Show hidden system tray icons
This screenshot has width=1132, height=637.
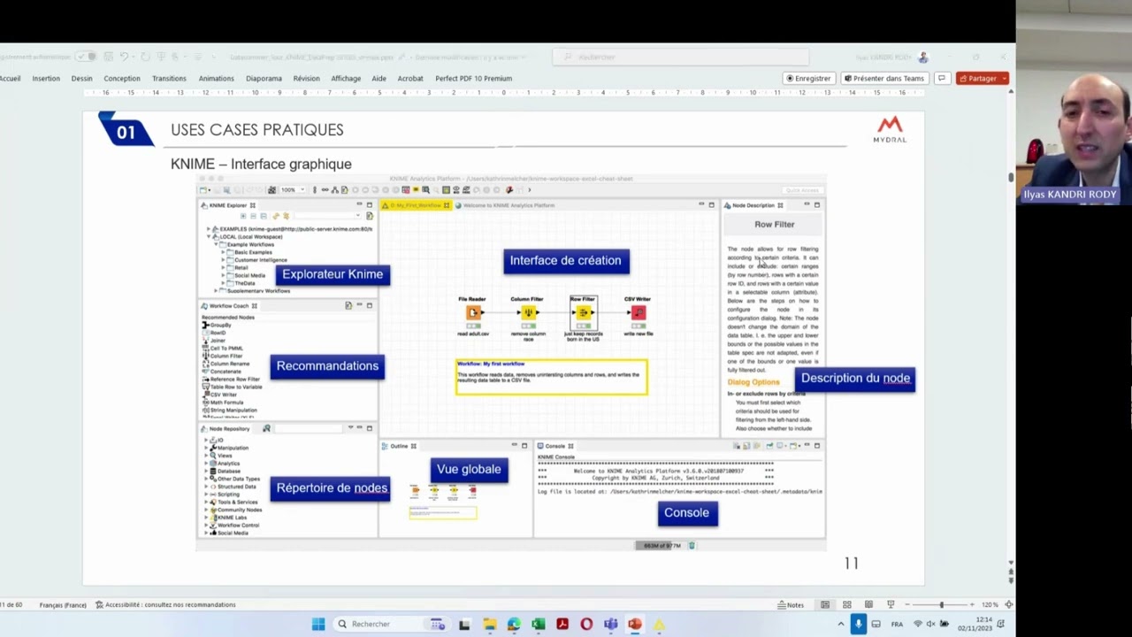tap(841, 624)
